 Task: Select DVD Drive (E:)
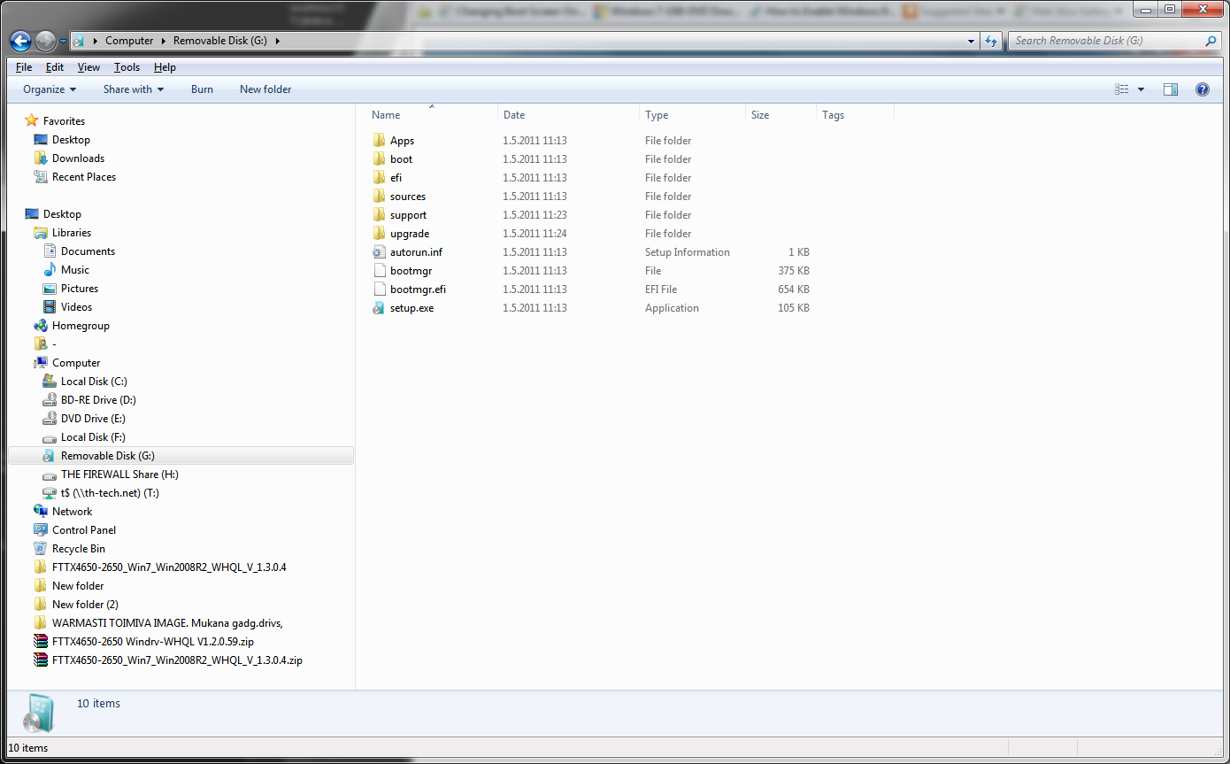click(93, 419)
